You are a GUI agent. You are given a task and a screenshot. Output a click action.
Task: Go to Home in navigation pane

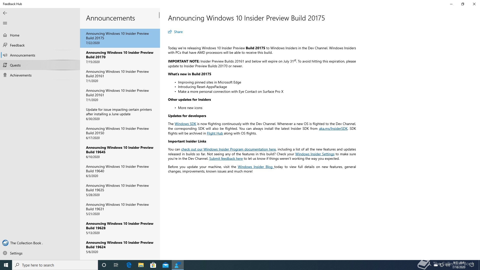(x=15, y=35)
